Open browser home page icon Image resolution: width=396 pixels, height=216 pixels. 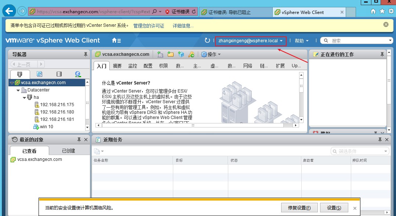pos(373,11)
